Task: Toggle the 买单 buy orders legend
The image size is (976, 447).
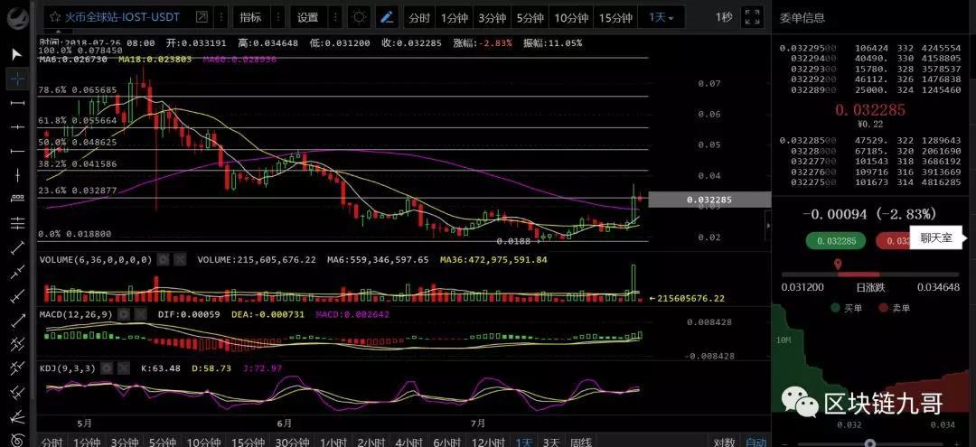Action: (x=845, y=308)
